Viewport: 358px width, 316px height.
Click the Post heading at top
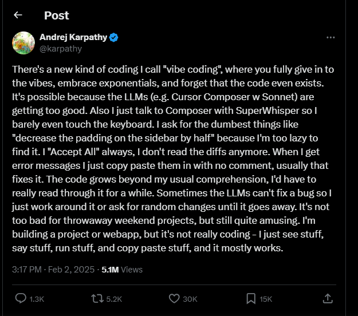click(x=56, y=15)
